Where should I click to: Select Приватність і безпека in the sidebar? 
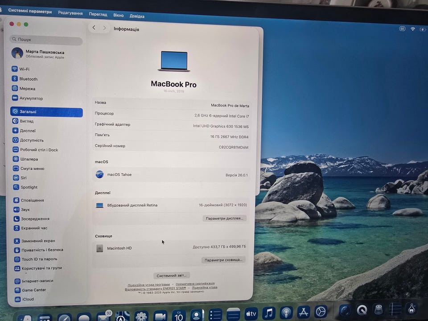click(x=39, y=250)
